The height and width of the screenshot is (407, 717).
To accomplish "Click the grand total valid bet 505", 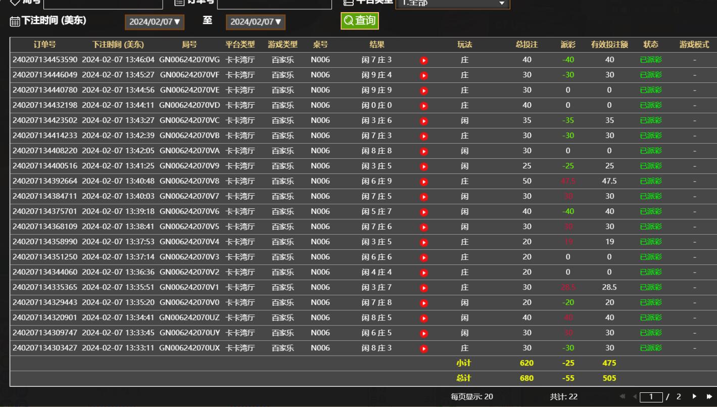I will point(609,378).
